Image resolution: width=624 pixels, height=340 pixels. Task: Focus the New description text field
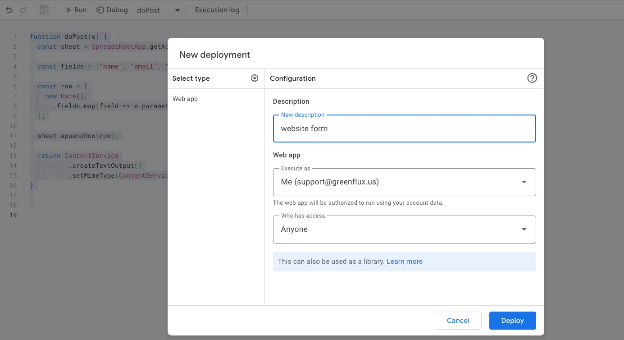coord(404,129)
